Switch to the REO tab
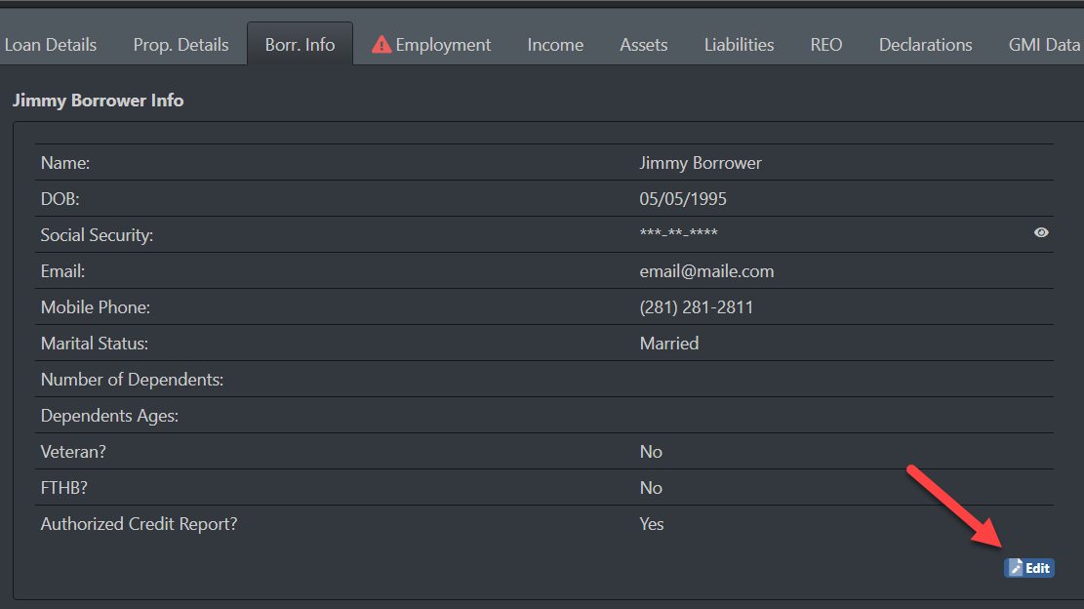1084x609 pixels. 825,45
